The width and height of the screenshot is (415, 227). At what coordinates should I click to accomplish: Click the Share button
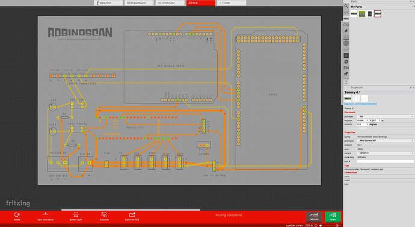pos(333,217)
